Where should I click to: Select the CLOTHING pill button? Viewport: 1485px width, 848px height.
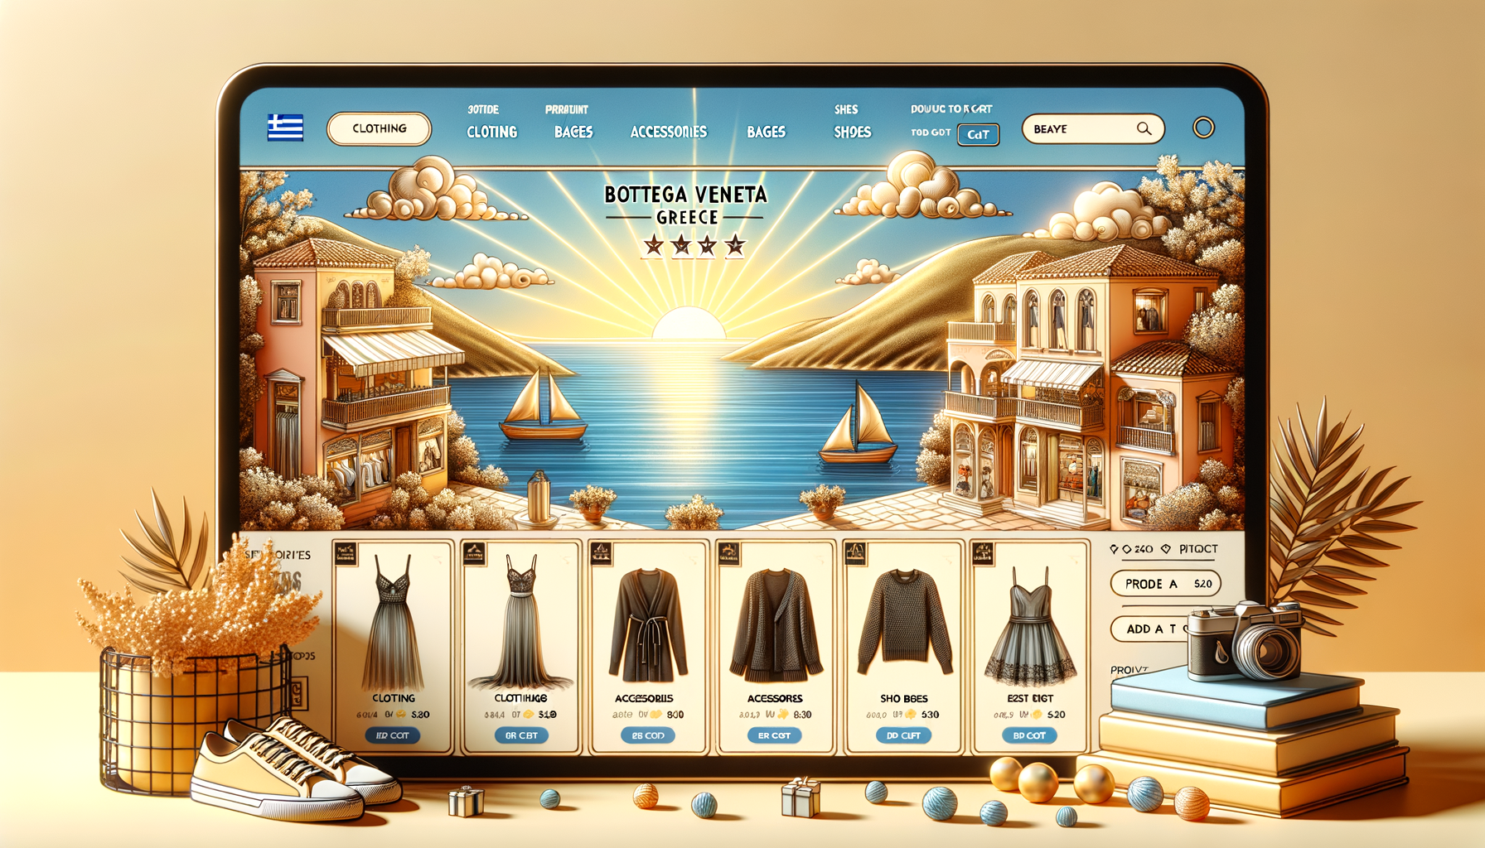pos(380,128)
